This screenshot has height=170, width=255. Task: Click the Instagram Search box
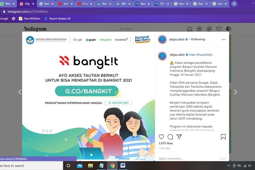pyautogui.click(x=128, y=29)
